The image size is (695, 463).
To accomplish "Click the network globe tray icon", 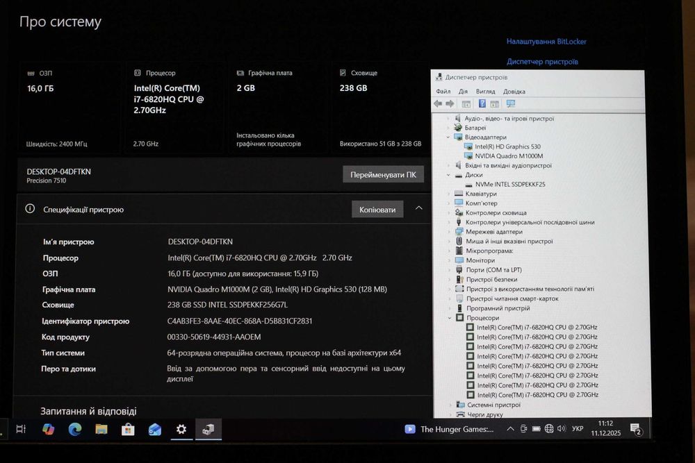I will (549, 428).
